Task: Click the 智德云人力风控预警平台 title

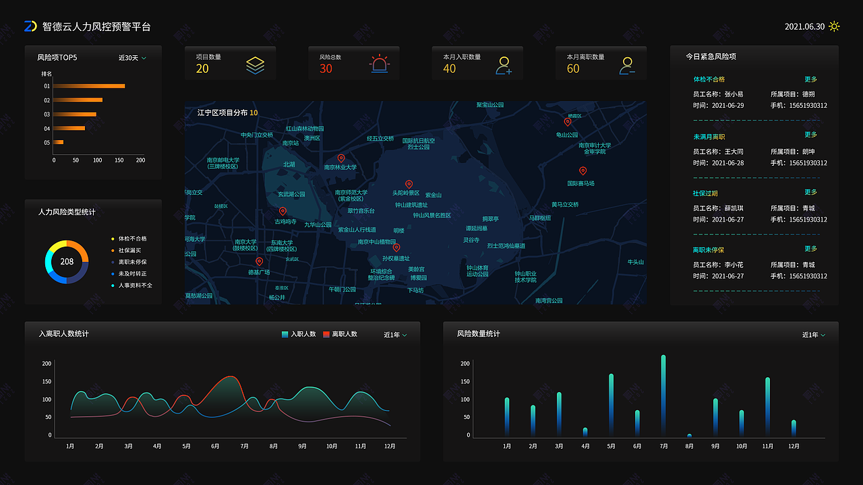Action: (x=96, y=26)
